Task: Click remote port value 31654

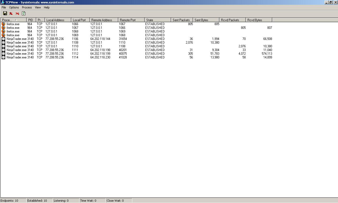Action: (x=123, y=39)
